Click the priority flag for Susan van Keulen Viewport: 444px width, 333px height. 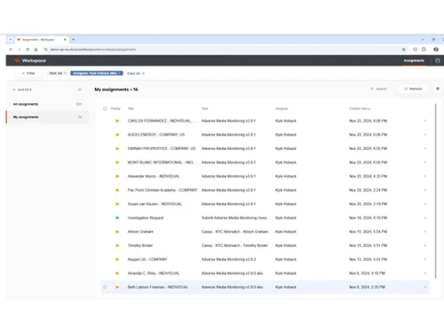tap(117, 204)
